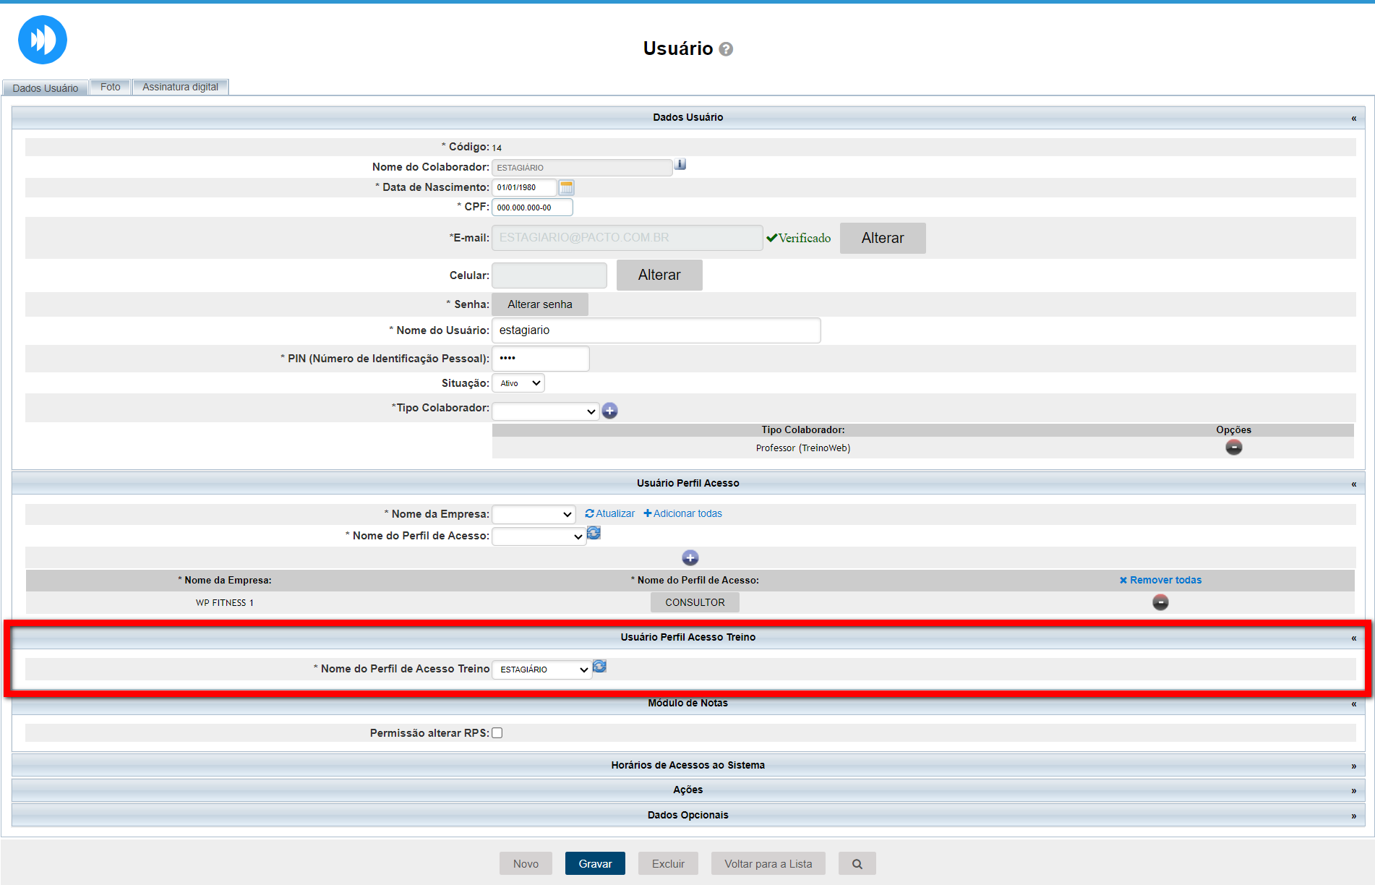Open the Perfil de Acesso Treino dropdown
Viewport: 1375px width, 885px height.
tap(542, 670)
